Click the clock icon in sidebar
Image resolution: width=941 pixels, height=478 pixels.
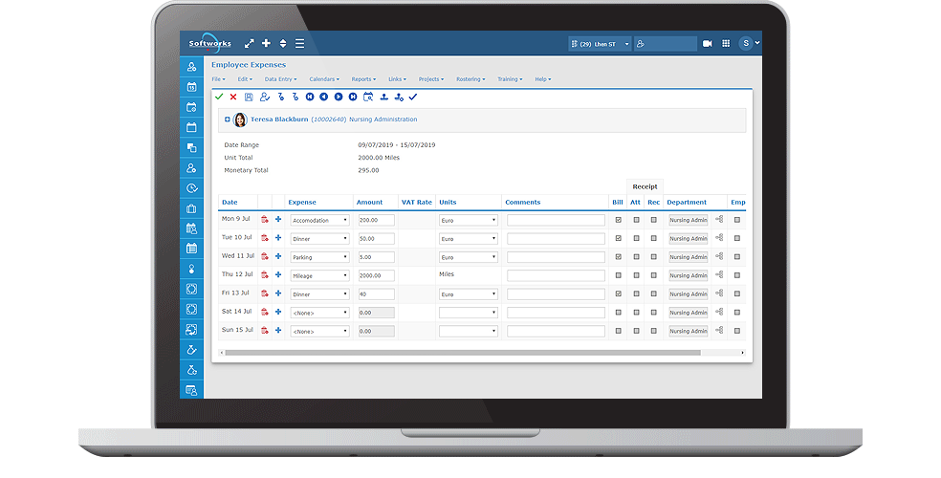pos(191,188)
